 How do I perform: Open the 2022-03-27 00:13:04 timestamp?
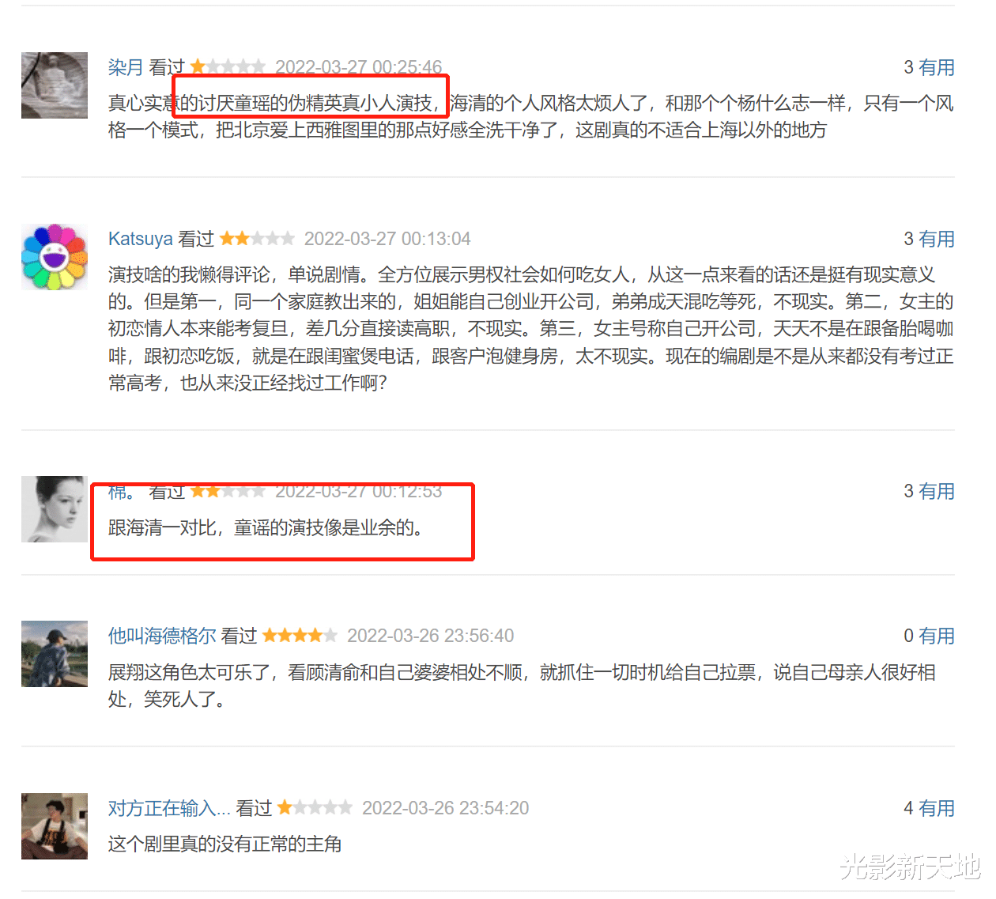(x=387, y=239)
